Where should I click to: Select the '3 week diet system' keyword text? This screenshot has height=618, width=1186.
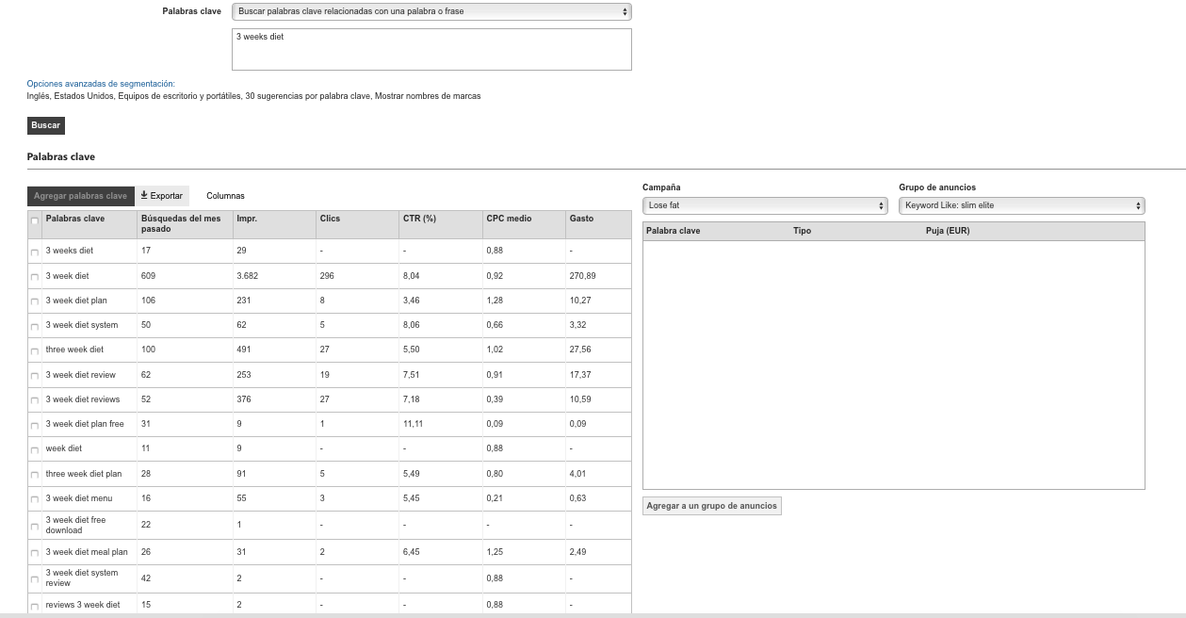(82, 325)
